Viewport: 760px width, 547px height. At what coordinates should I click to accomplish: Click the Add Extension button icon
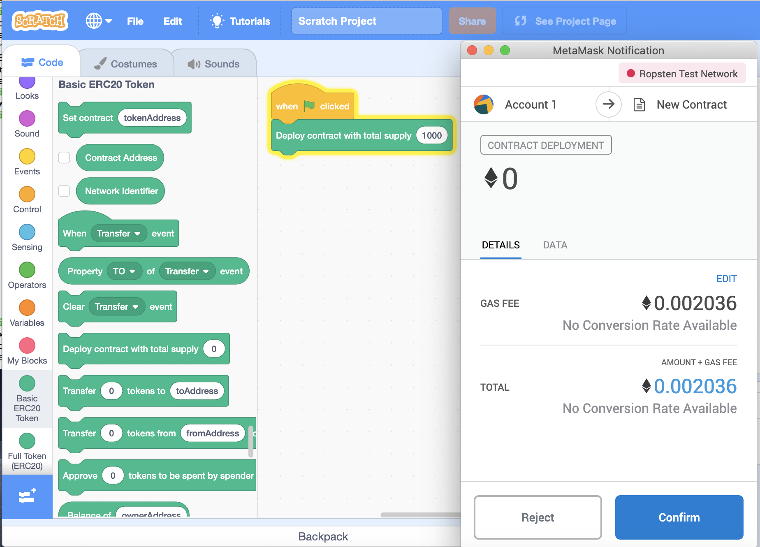pyautogui.click(x=27, y=496)
